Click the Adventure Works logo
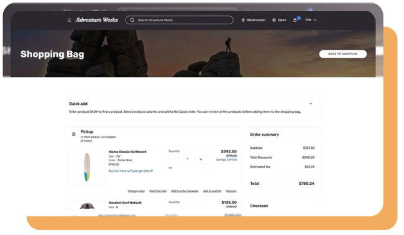The image size is (404, 235). coord(97,20)
